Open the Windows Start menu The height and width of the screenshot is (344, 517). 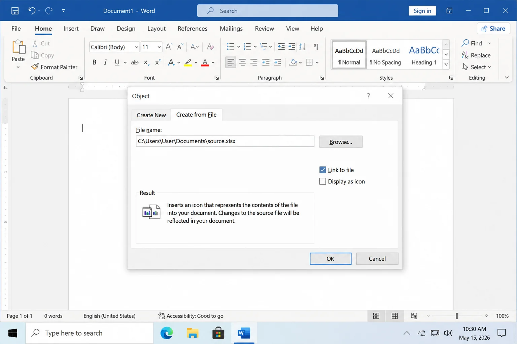click(13, 333)
